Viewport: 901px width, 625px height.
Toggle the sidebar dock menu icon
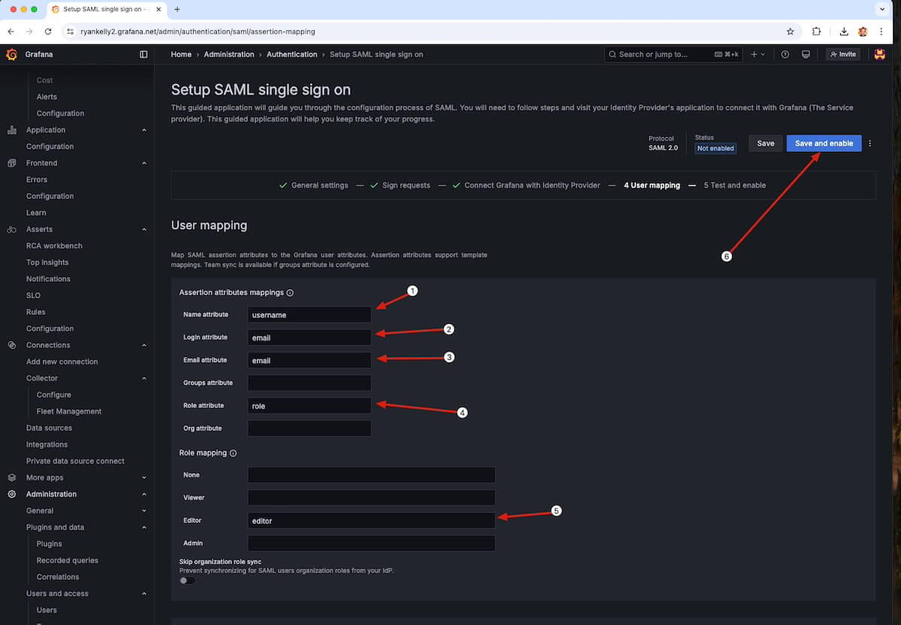point(143,54)
